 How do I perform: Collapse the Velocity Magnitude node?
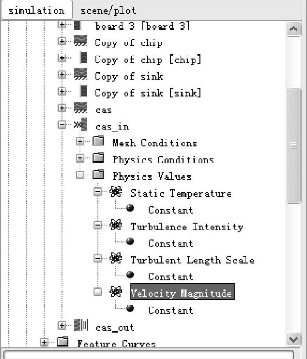point(98,293)
